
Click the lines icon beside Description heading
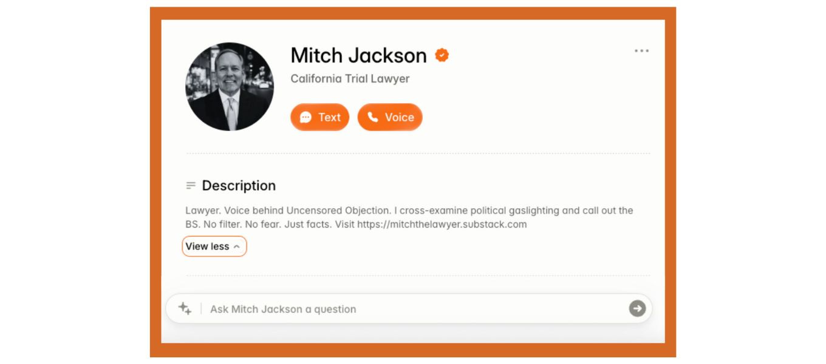pos(191,186)
